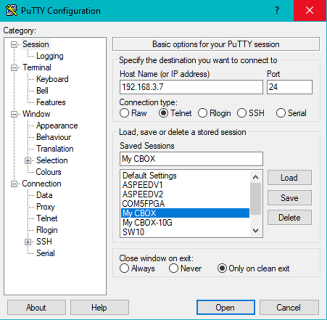The height and width of the screenshot is (320, 327).
Task: Click the Help button at the bottom
Action: click(x=99, y=307)
